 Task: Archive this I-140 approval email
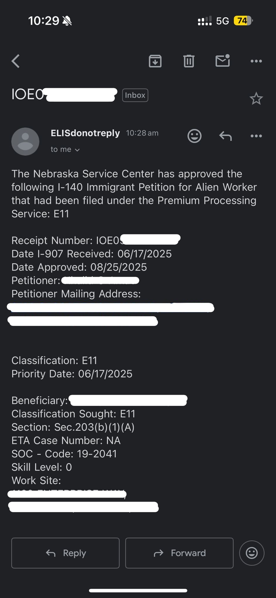(x=155, y=61)
